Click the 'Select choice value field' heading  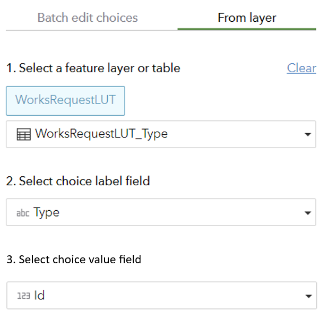pyautogui.click(x=74, y=260)
